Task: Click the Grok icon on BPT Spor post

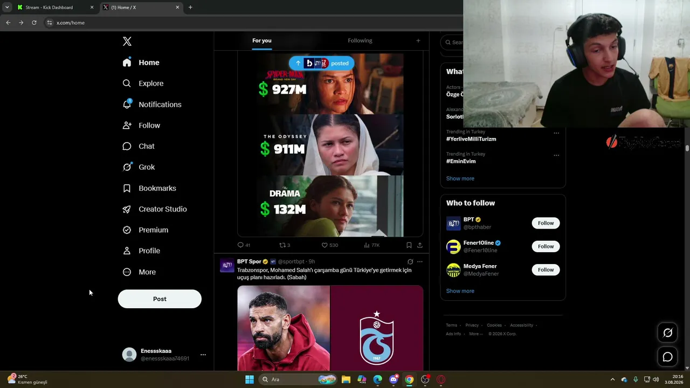Action: coord(410,262)
